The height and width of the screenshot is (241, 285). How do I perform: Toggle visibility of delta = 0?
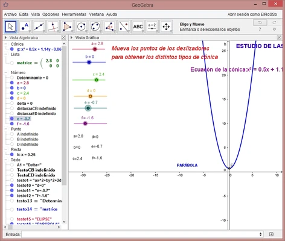pos(11,103)
